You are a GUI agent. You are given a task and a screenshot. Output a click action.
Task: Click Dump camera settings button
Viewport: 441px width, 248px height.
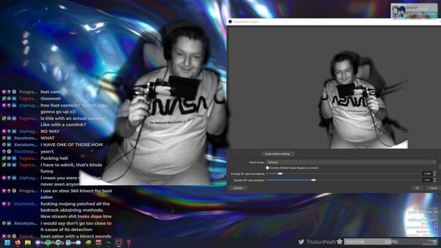tap(277, 154)
